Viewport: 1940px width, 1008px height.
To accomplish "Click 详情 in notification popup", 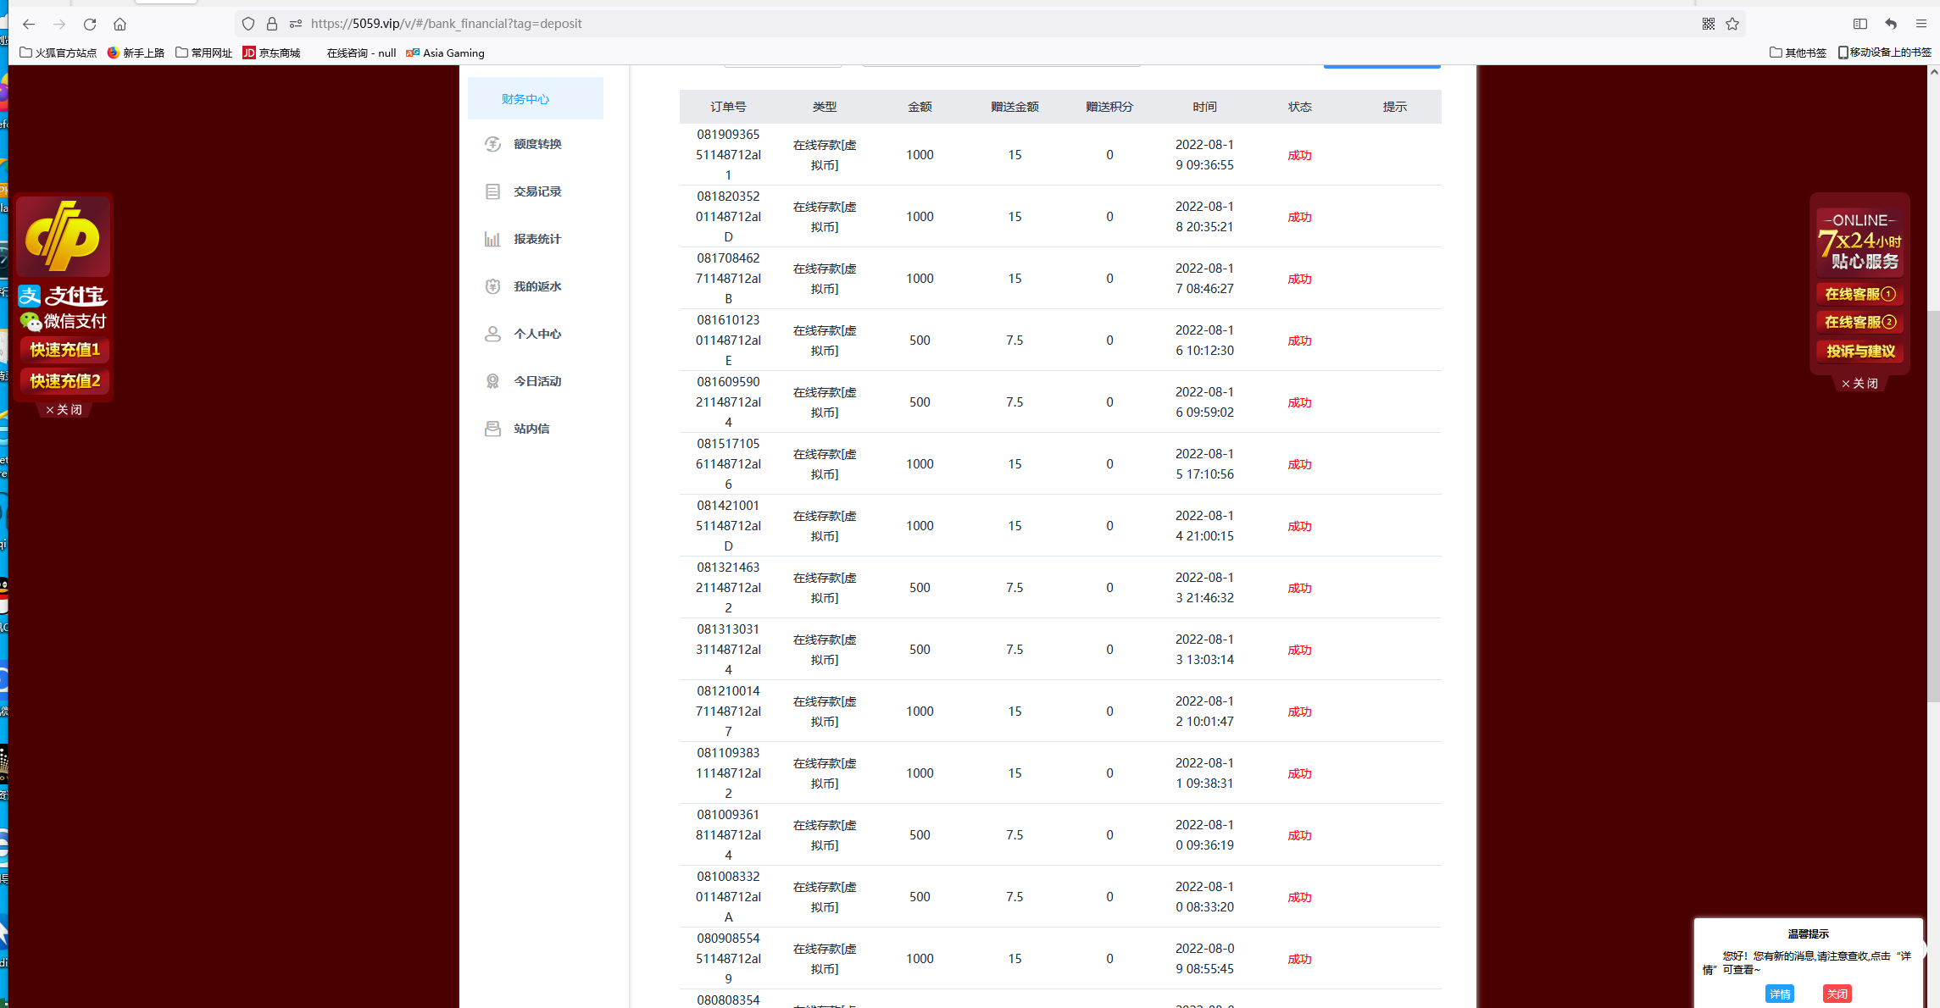I will pyautogui.click(x=1779, y=994).
